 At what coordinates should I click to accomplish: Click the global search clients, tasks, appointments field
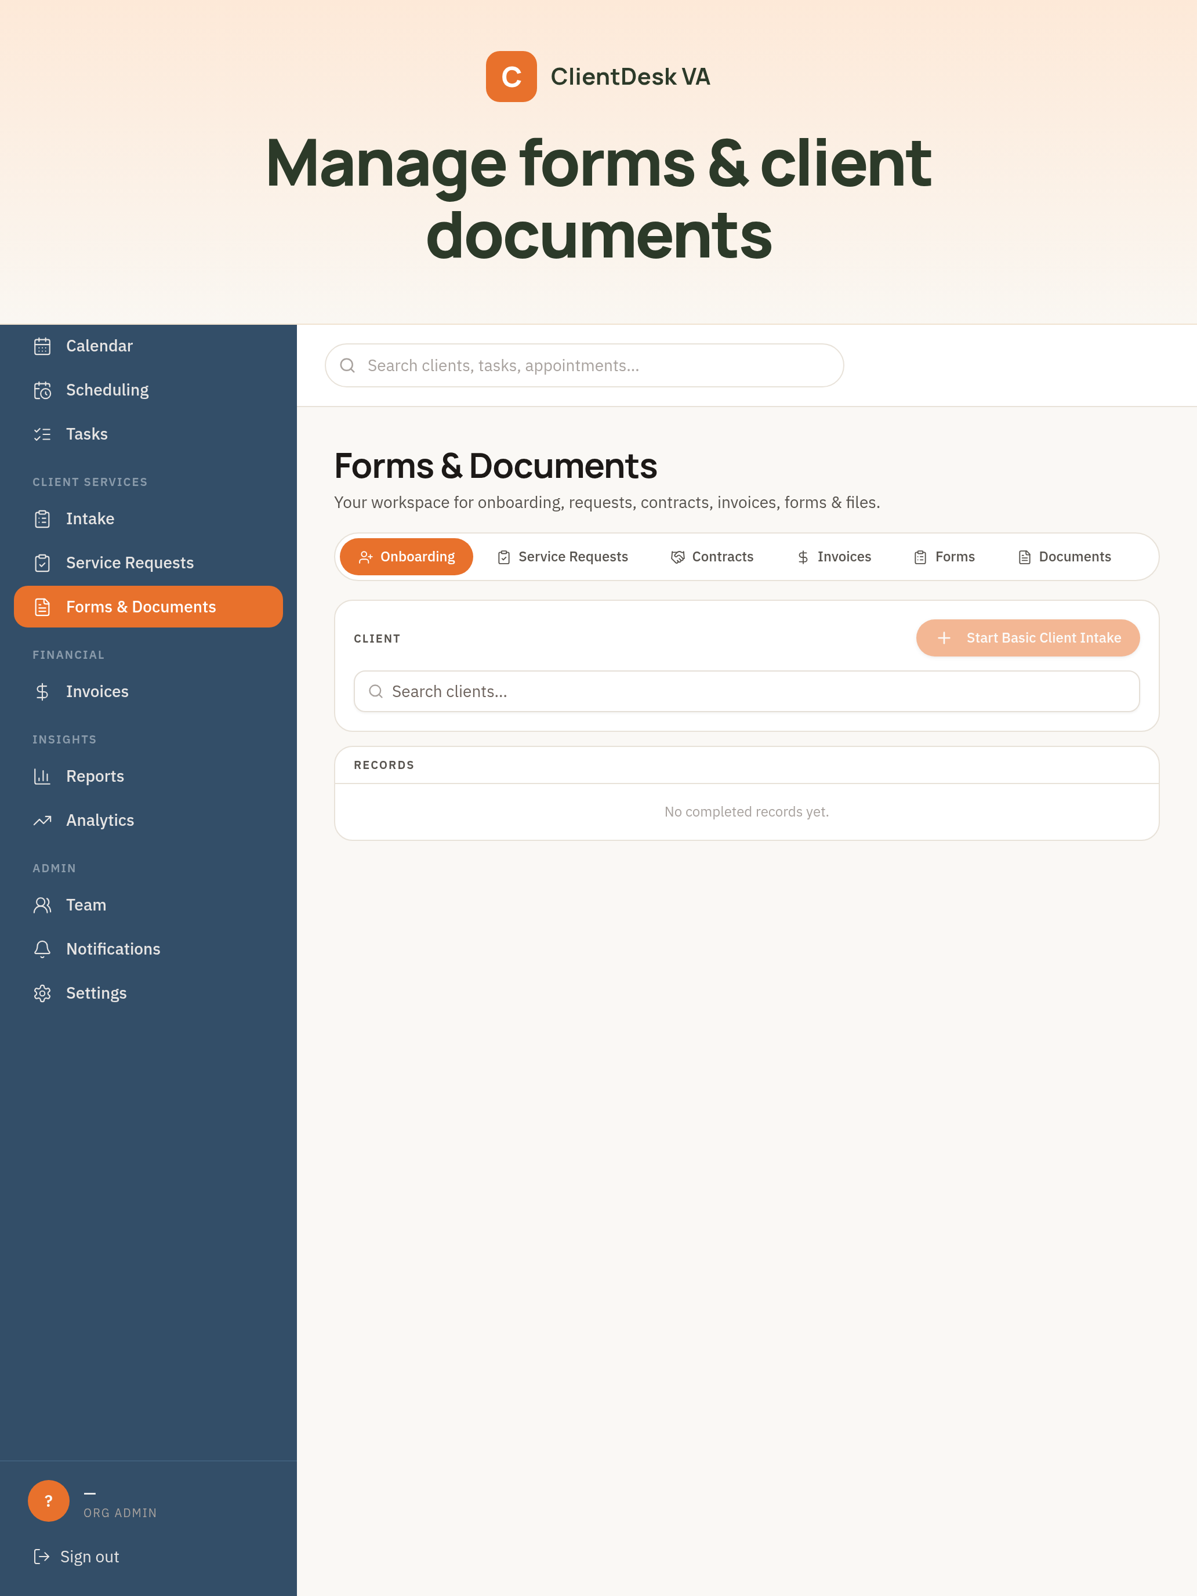point(585,365)
